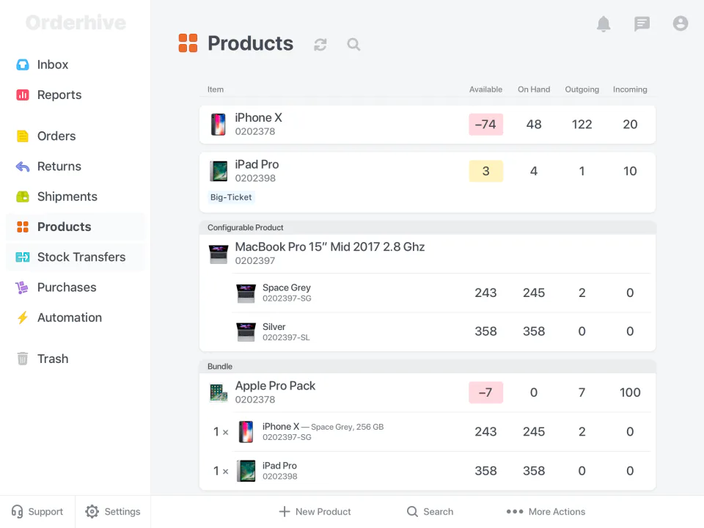Go to Stock Transfers
The image size is (704, 528).
(81, 257)
